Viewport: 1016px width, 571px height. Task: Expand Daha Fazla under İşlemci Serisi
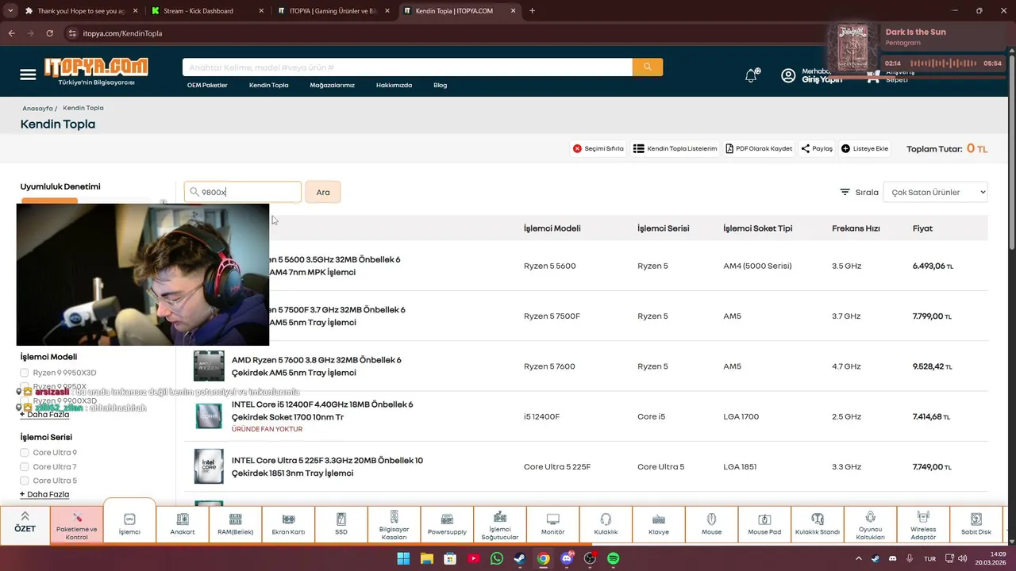point(44,494)
